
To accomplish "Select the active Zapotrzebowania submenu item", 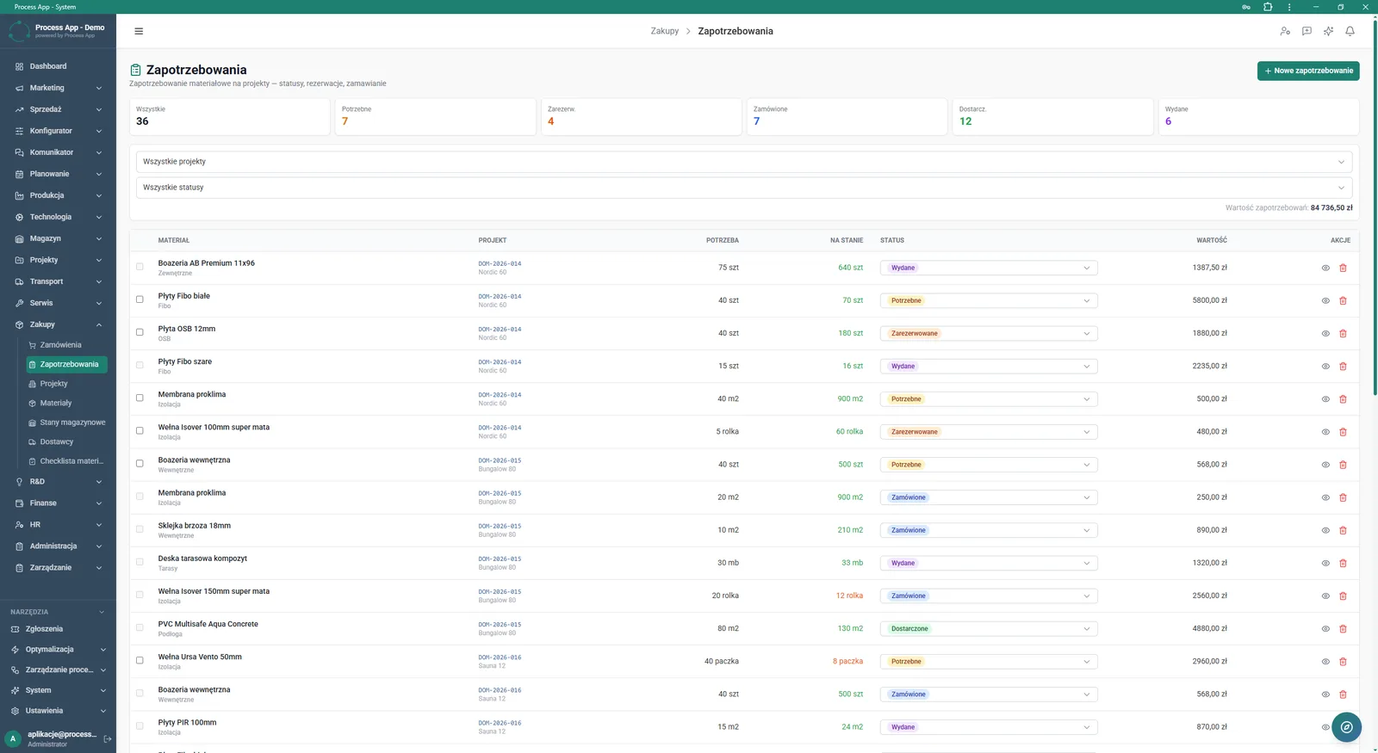I will pyautogui.click(x=66, y=364).
